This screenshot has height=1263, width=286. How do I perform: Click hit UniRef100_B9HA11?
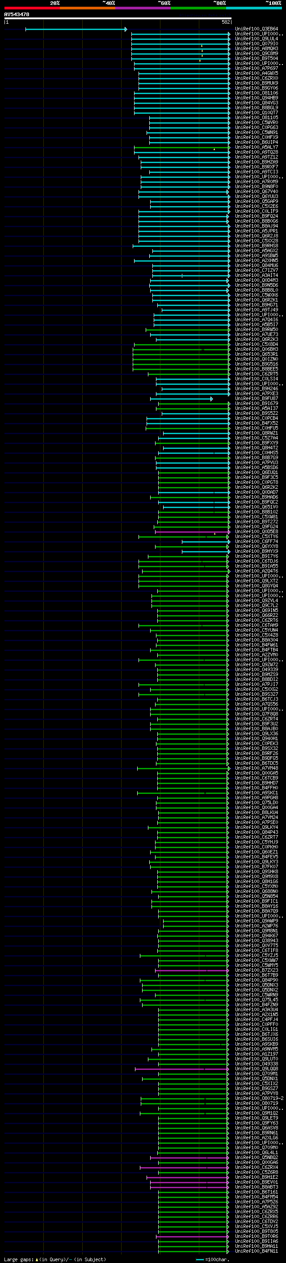[257, 1246]
